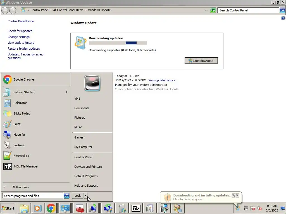
Task: Open help with the blue question mark
Action: point(283,18)
